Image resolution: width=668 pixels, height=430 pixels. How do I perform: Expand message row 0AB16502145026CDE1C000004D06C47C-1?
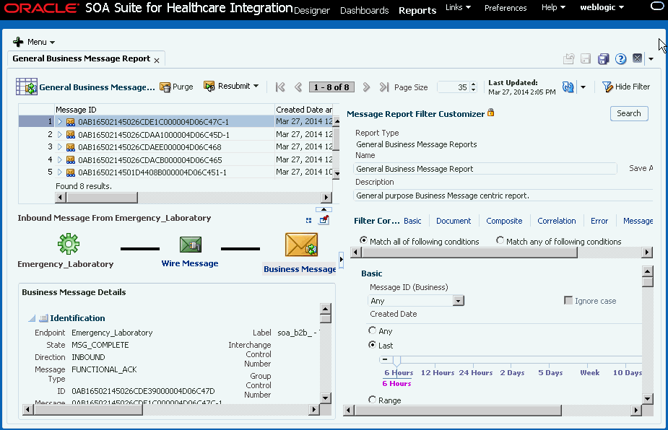(60, 122)
